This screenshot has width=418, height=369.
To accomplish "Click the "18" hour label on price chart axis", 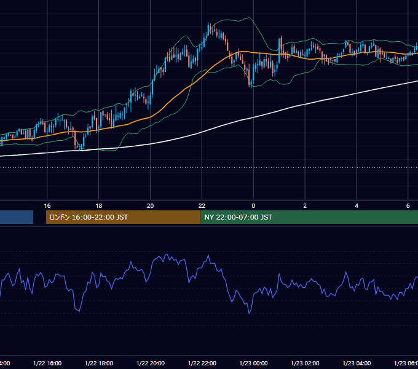I will tap(99, 206).
